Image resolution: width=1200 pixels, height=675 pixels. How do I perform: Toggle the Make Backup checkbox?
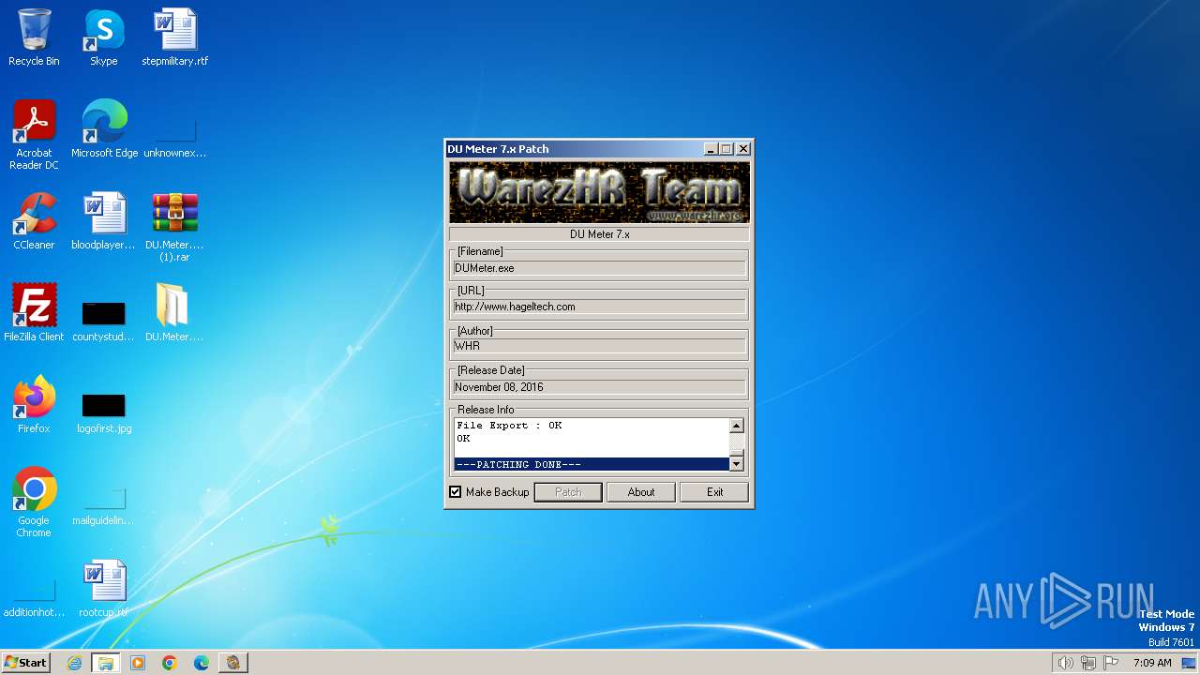pos(456,492)
